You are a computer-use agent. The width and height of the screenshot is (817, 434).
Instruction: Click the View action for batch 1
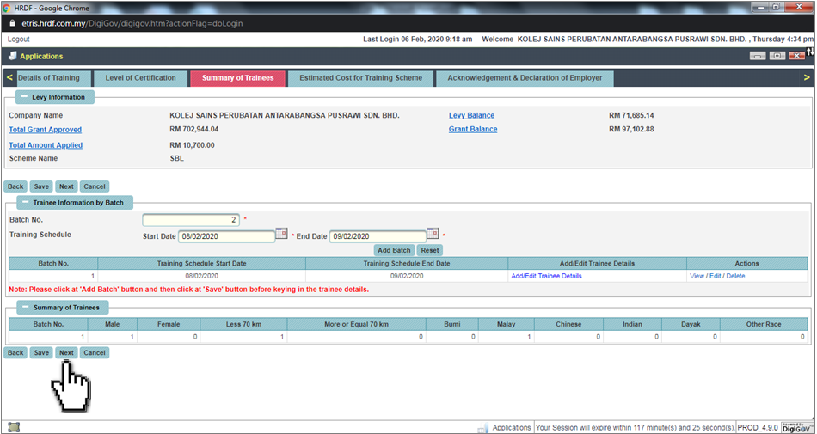click(x=697, y=277)
